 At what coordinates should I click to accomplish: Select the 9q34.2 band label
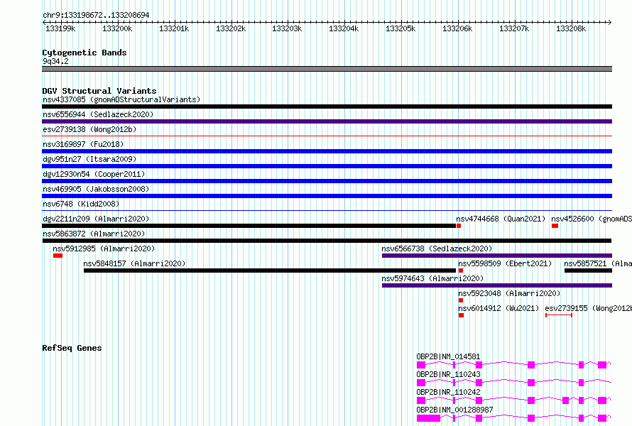click(55, 61)
